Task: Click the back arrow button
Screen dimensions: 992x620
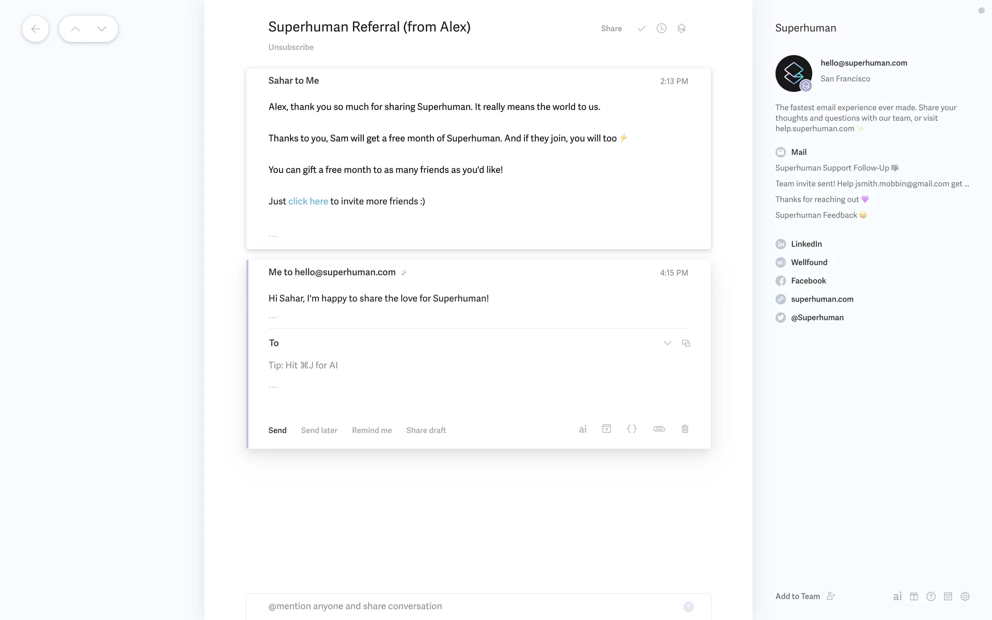Action: pyautogui.click(x=35, y=29)
